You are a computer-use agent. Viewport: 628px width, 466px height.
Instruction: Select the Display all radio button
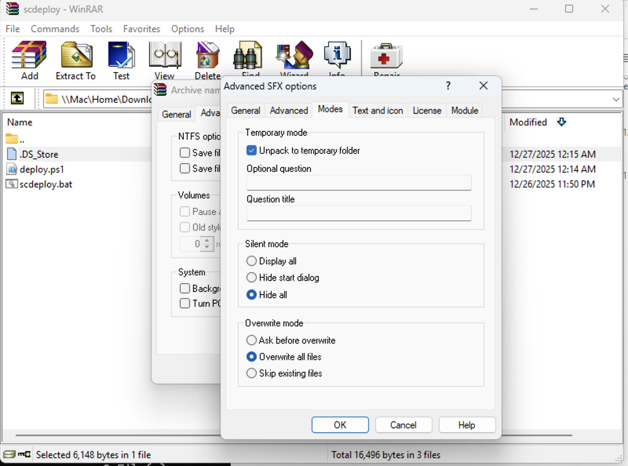click(x=252, y=261)
